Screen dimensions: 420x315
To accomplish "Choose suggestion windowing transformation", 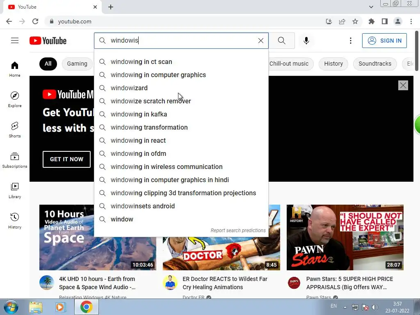I will tap(181, 127).
